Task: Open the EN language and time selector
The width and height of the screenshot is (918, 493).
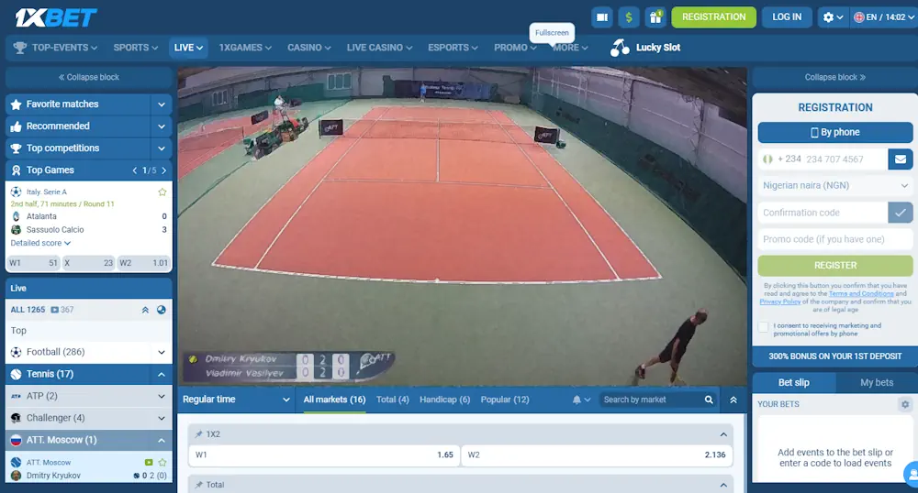Action: pos(884,16)
